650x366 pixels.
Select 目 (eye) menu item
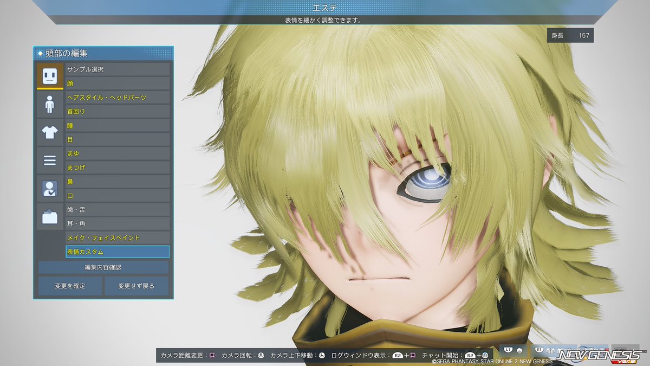pyautogui.click(x=118, y=139)
